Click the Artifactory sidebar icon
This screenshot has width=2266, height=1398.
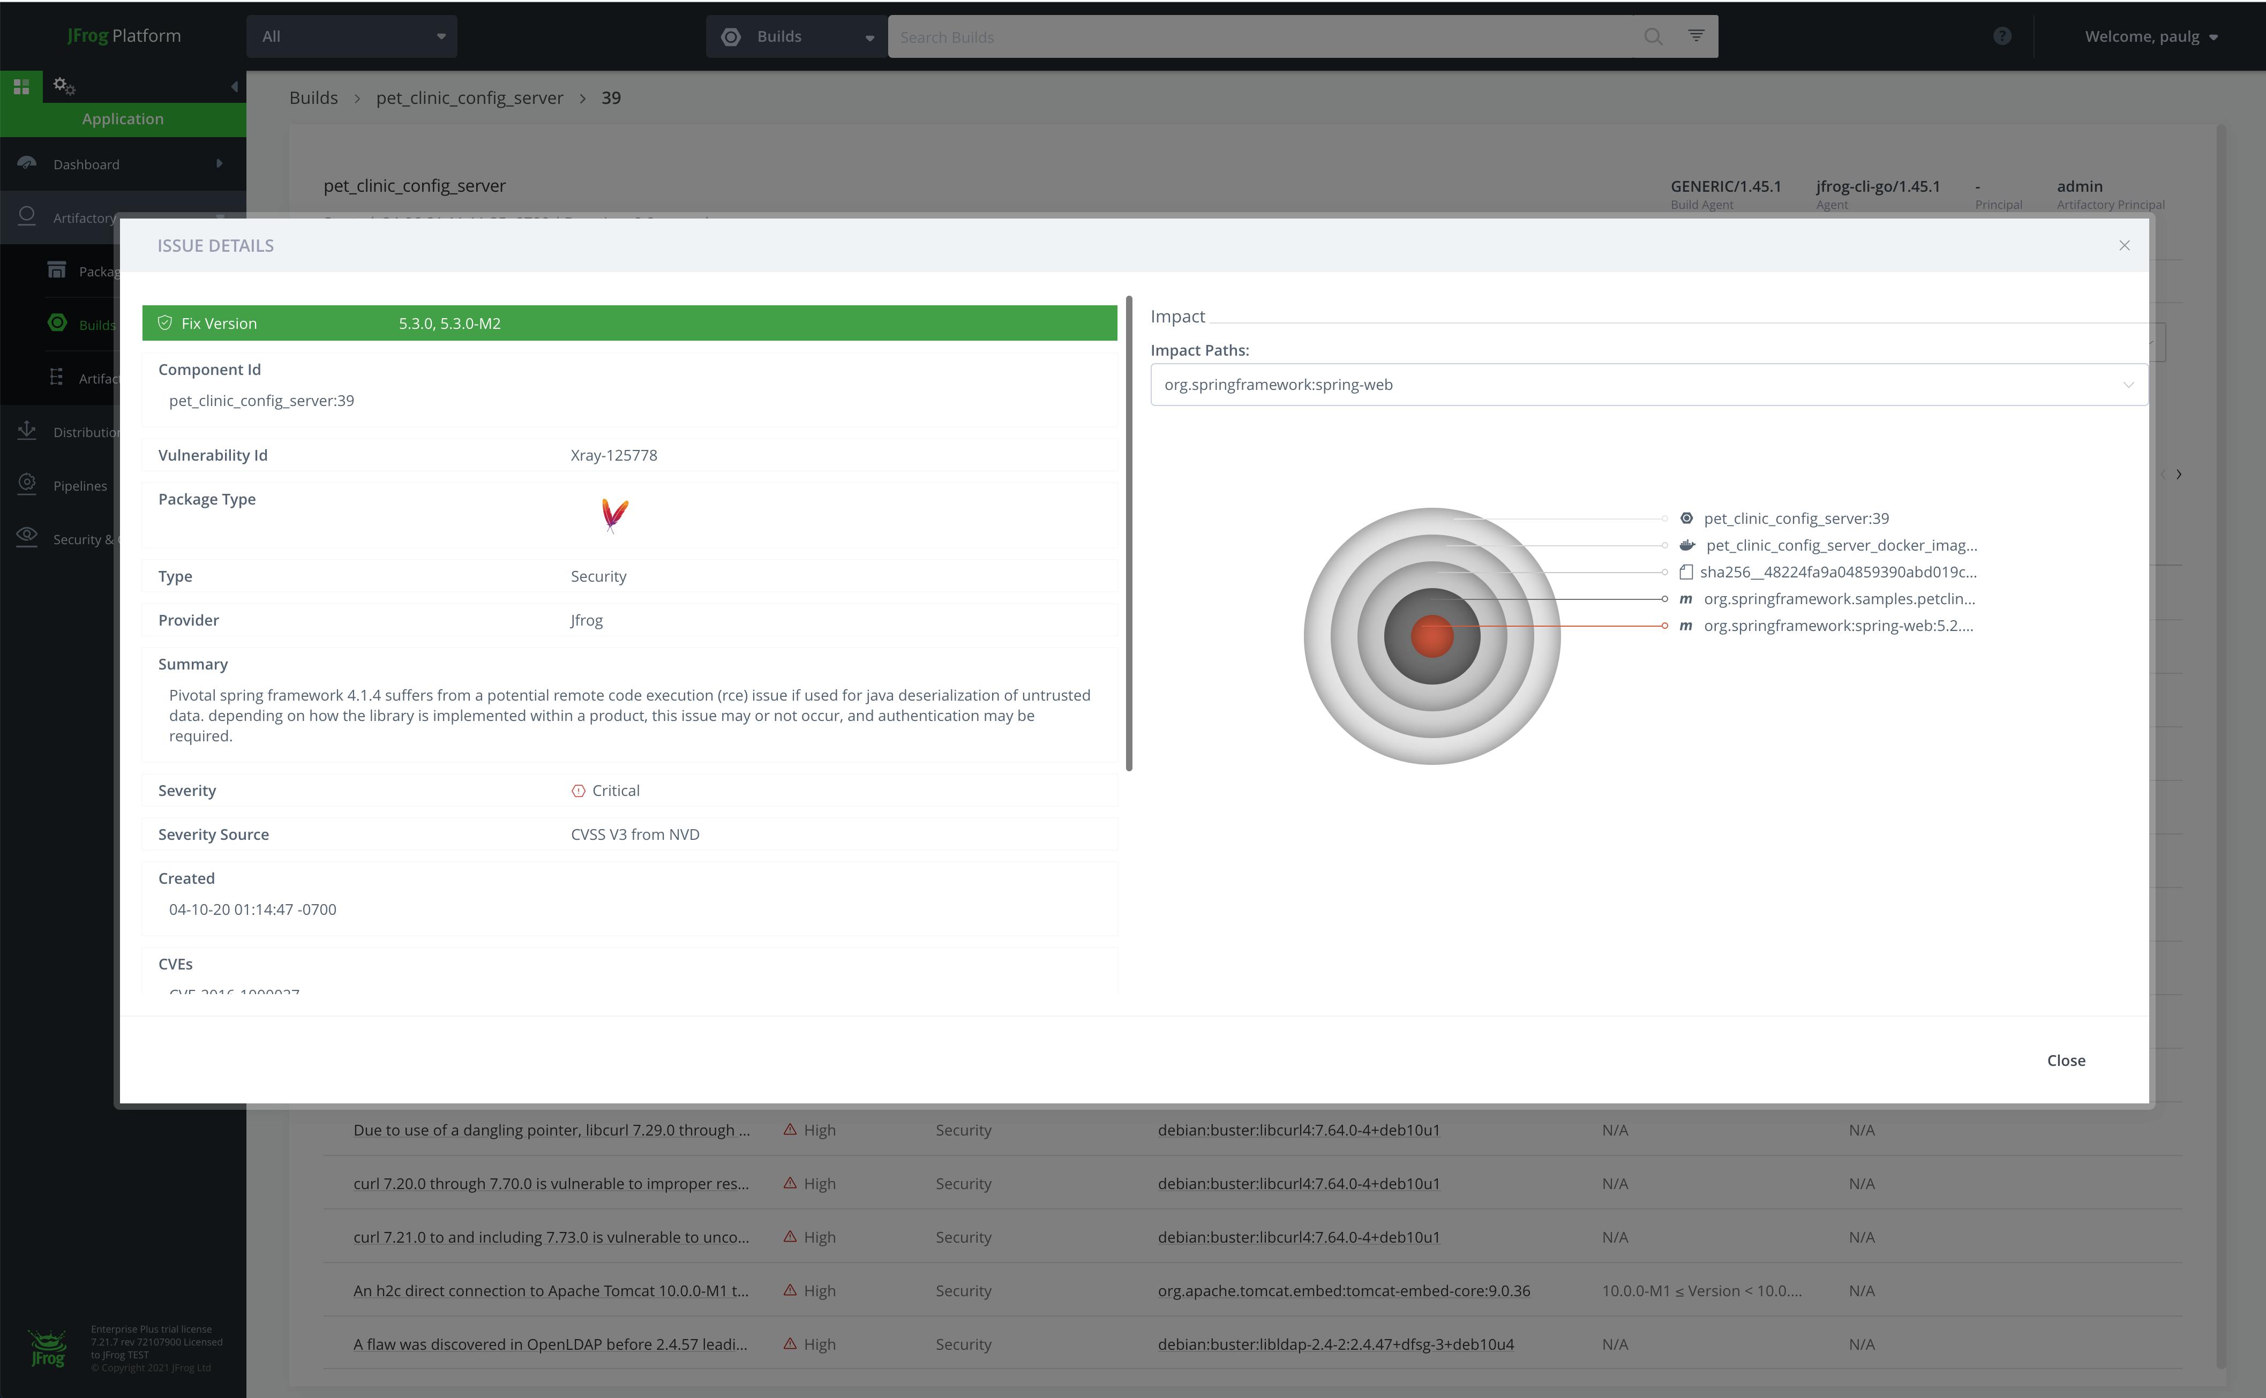[27, 216]
